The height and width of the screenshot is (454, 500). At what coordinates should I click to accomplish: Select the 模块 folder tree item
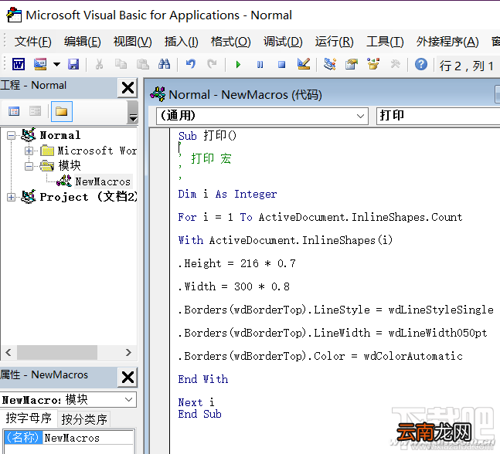(70, 166)
